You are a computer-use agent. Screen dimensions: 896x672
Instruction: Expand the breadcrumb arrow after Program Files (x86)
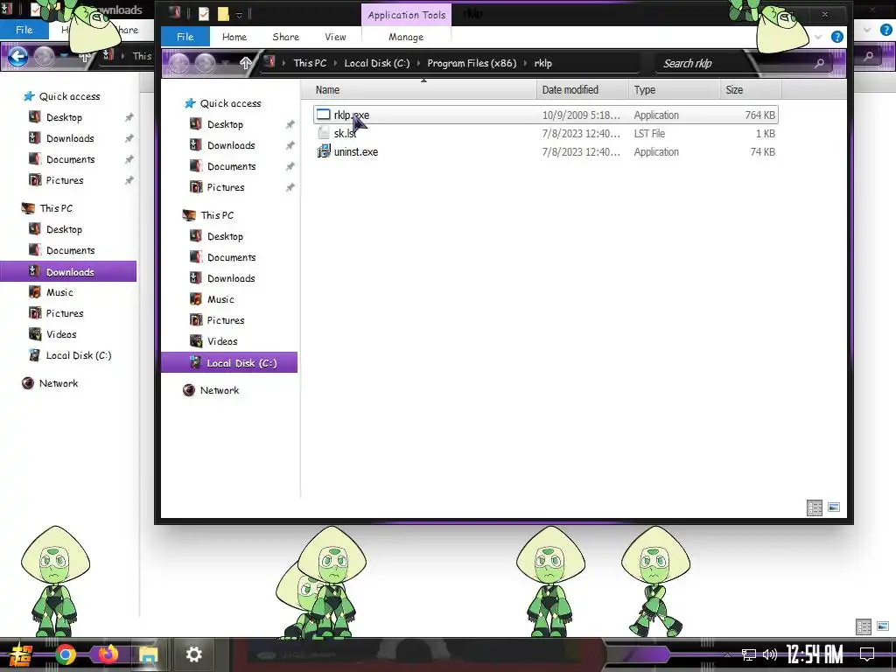(525, 63)
